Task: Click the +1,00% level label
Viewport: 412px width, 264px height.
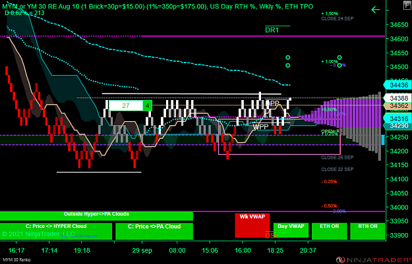Action: click(330, 61)
